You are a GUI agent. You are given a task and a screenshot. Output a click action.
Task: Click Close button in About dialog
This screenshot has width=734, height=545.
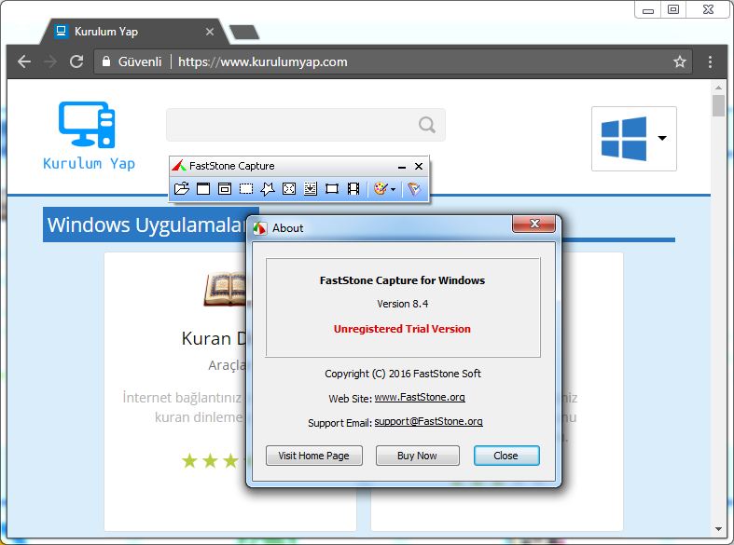506,456
